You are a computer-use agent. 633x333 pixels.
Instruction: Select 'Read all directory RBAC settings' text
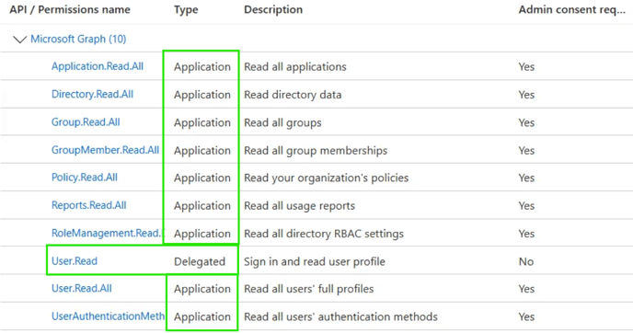[x=324, y=234]
